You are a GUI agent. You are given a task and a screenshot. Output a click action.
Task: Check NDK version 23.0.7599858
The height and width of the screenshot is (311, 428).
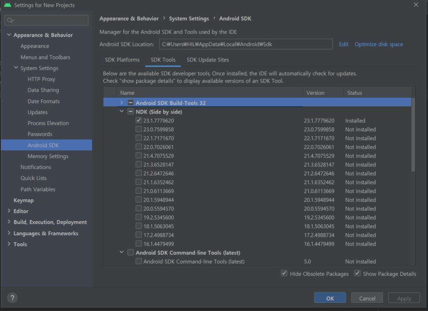click(x=139, y=129)
